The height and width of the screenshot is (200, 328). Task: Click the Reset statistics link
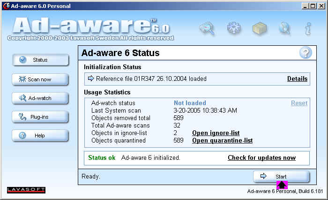[299, 103]
